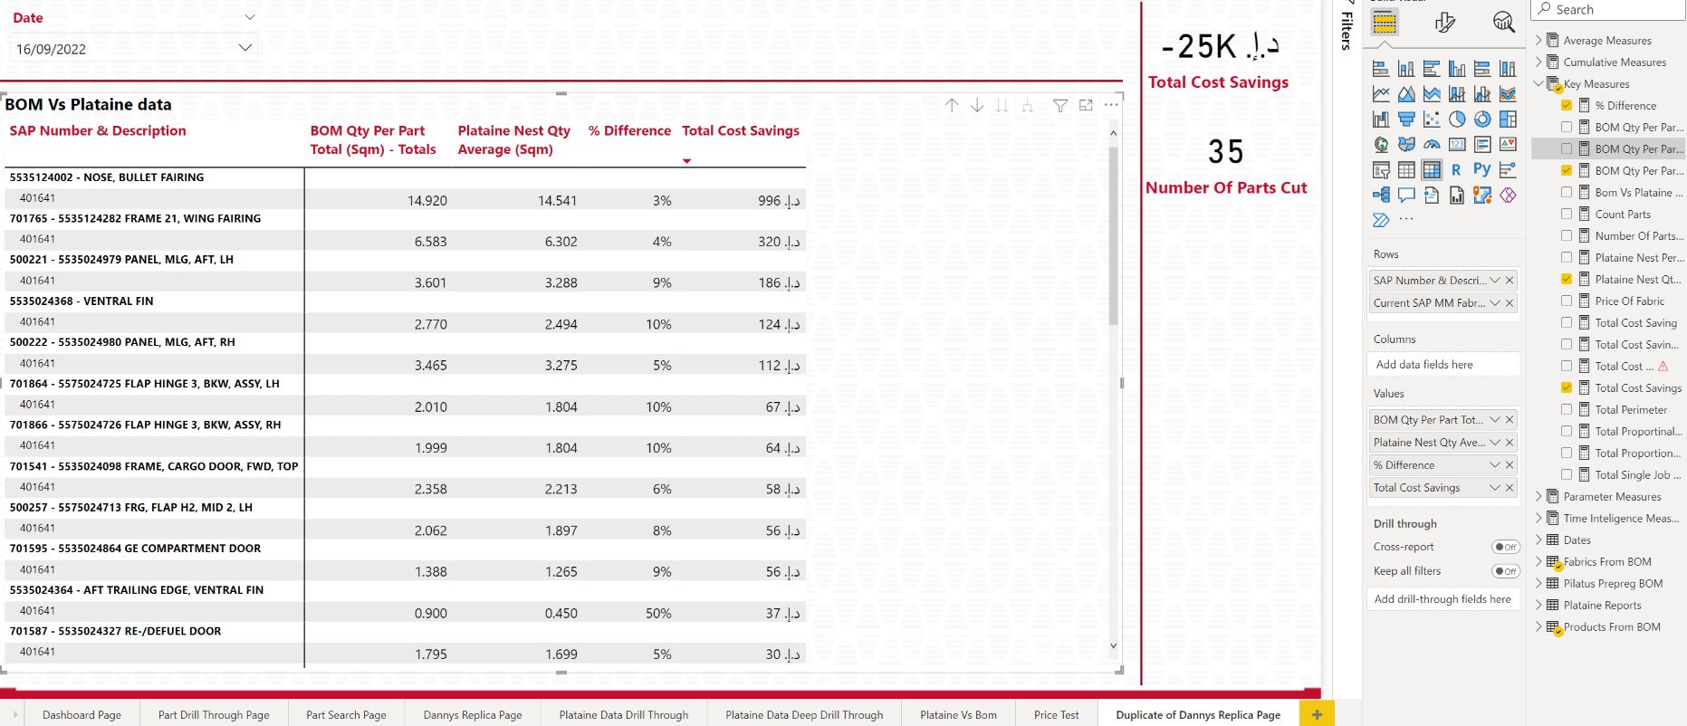The image size is (1687, 726).
Task: Switch to the Dashboard Page tab
Action: click(x=81, y=715)
